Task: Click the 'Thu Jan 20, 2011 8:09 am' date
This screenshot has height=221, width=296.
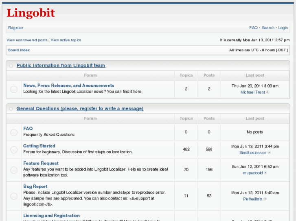Action: (255, 86)
